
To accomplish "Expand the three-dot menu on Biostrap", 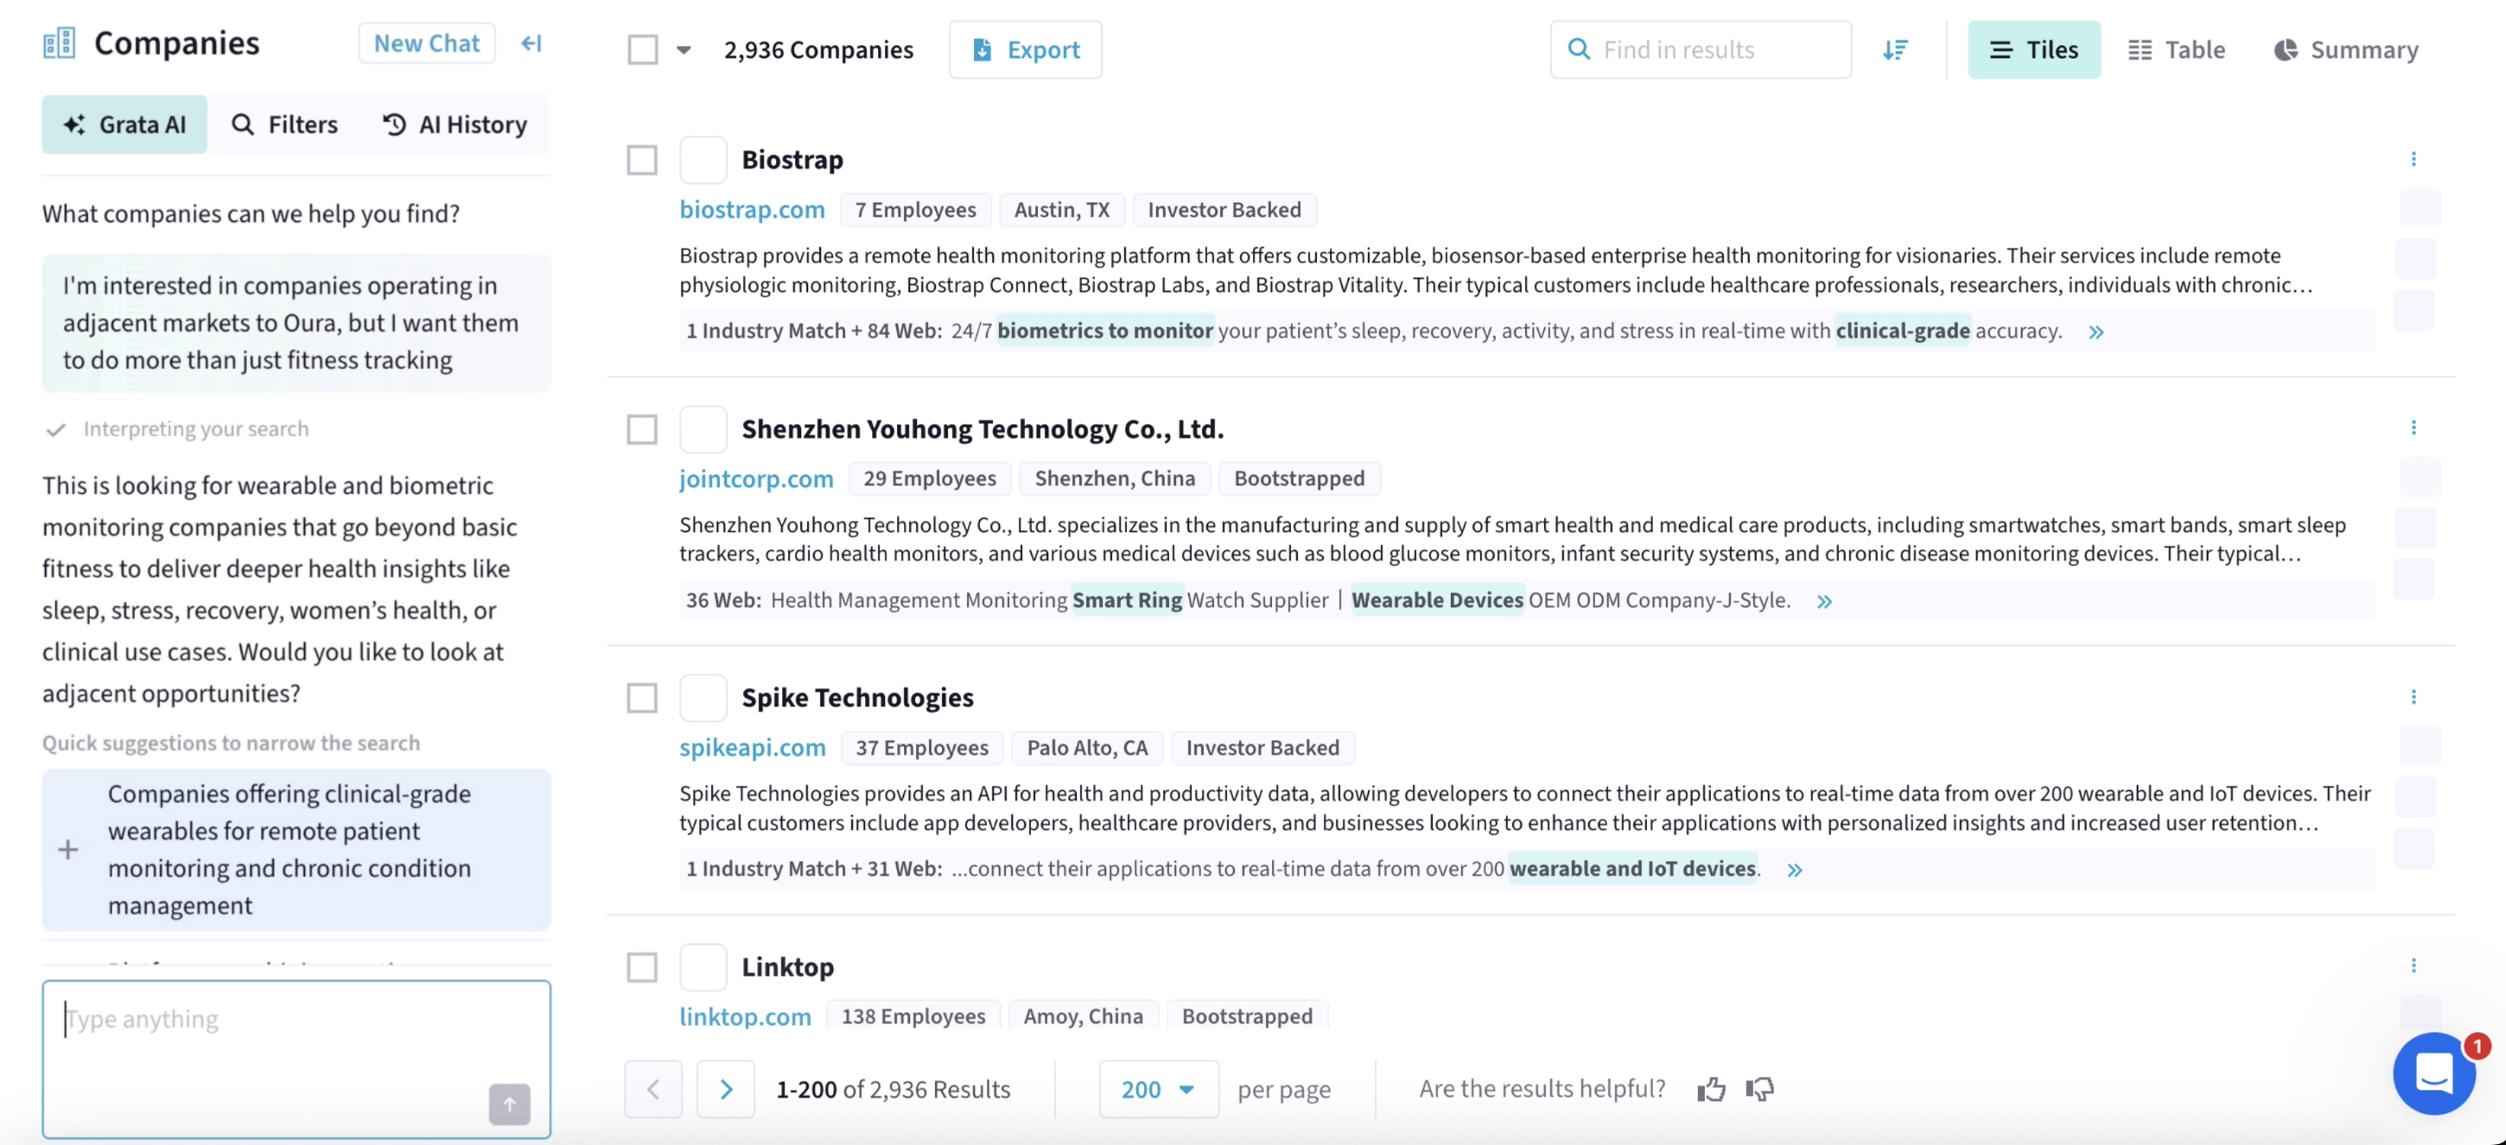I will [x=2414, y=158].
